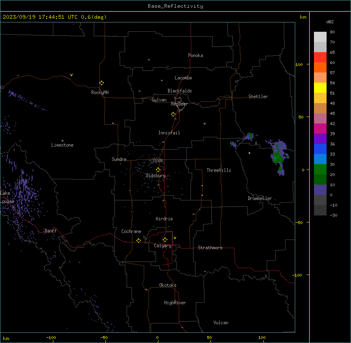Click the HighRiver label
Image resolution: width=351 pixels, height=343 pixels.
[x=175, y=303]
